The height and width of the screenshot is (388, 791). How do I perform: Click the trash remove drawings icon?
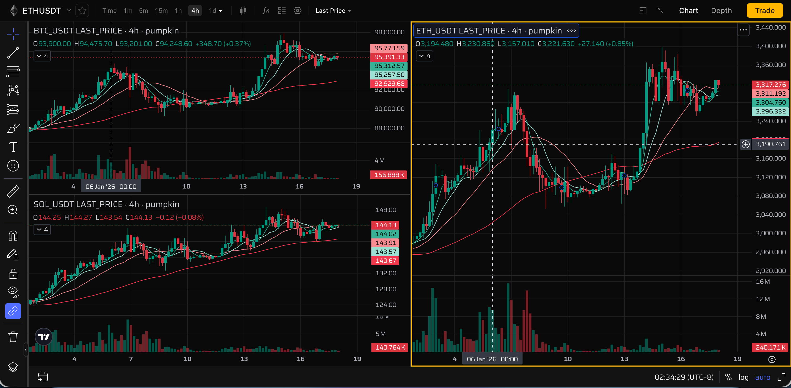[13, 336]
